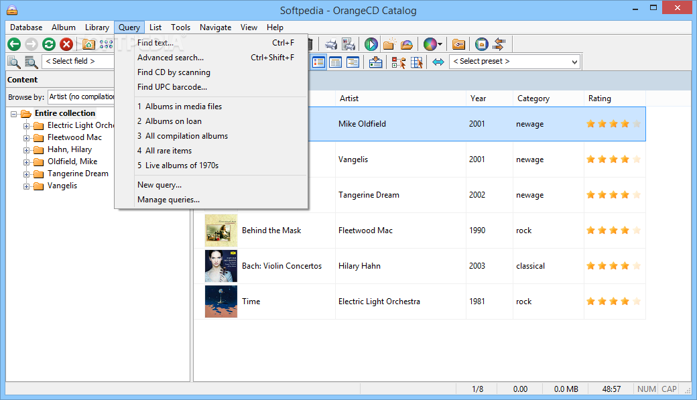The image size is (697, 400).
Task: Sort by the Rating column header
Action: [615, 98]
